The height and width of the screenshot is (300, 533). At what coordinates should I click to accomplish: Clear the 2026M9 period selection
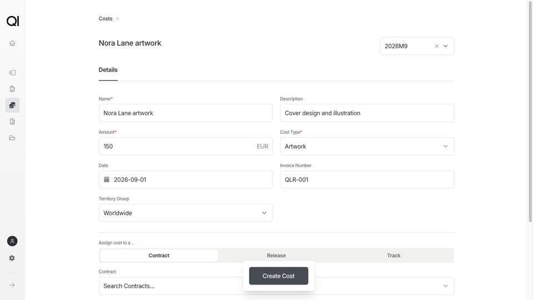click(436, 46)
